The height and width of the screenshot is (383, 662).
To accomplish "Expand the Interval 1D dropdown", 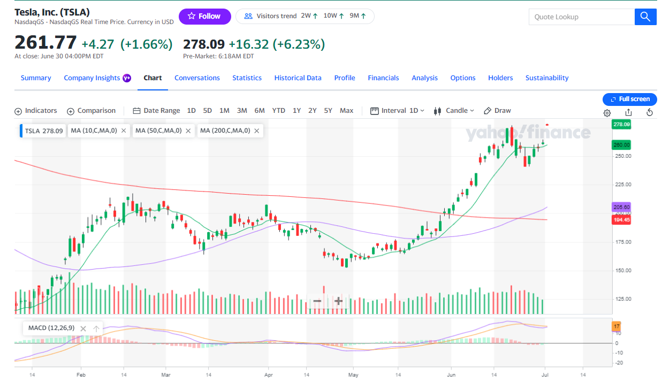I will [x=397, y=111].
